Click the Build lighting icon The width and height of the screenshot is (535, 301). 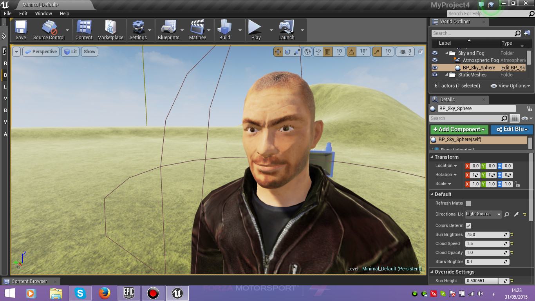coord(224,30)
